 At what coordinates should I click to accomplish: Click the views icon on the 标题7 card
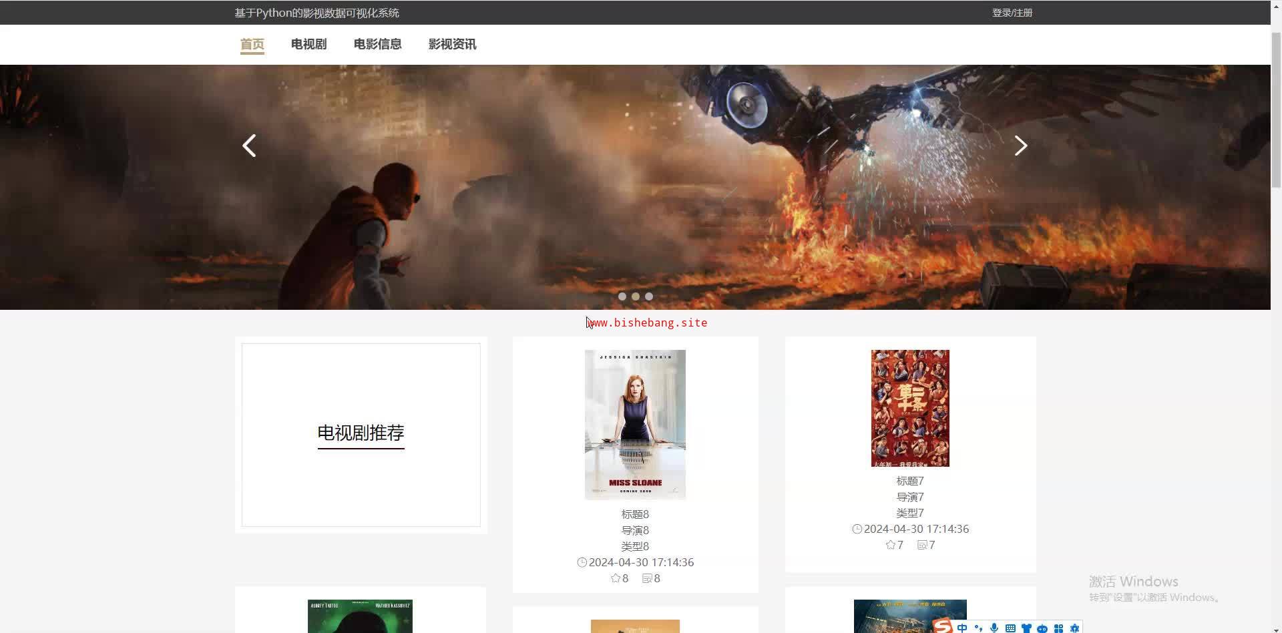coord(922,545)
